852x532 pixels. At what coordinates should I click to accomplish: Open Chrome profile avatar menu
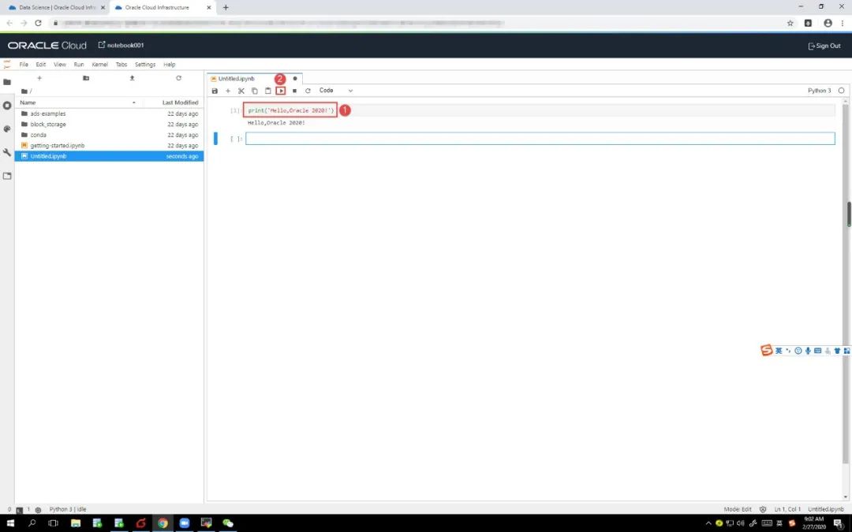[x=828, y=23]
